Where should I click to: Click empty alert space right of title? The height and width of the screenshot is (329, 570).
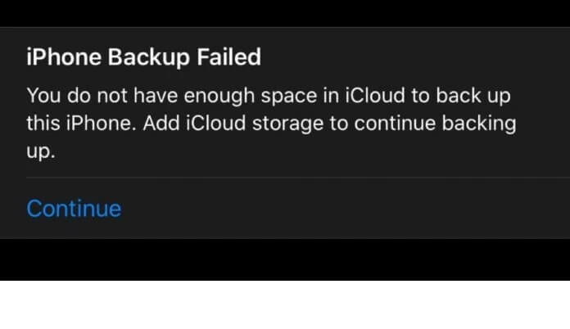pos(409,57)
